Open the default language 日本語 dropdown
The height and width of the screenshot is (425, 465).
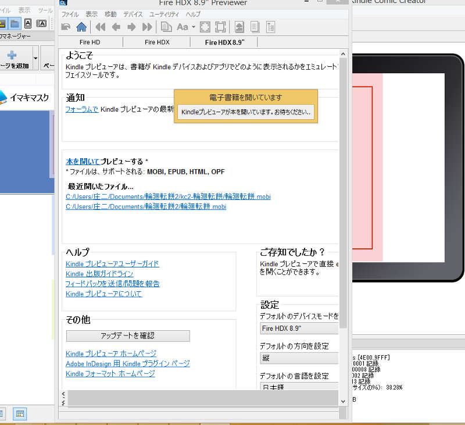299,386
